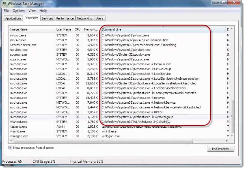
Task: Click the 22,616 K memory value
Action: tap(92, 83)
